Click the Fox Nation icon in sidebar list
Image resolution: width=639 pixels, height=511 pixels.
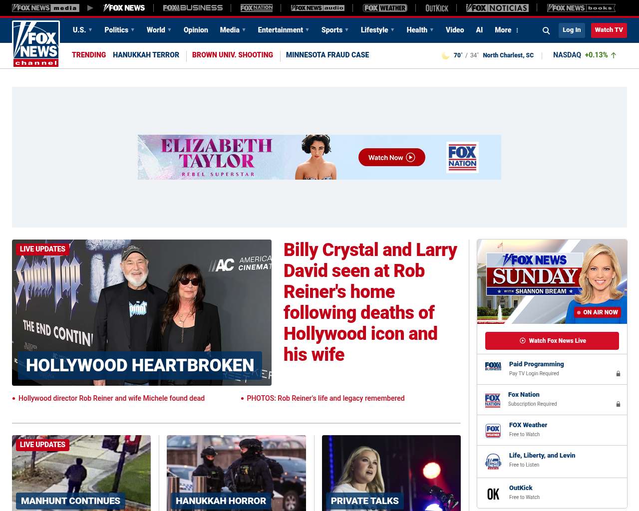click(x=493, y=400)
